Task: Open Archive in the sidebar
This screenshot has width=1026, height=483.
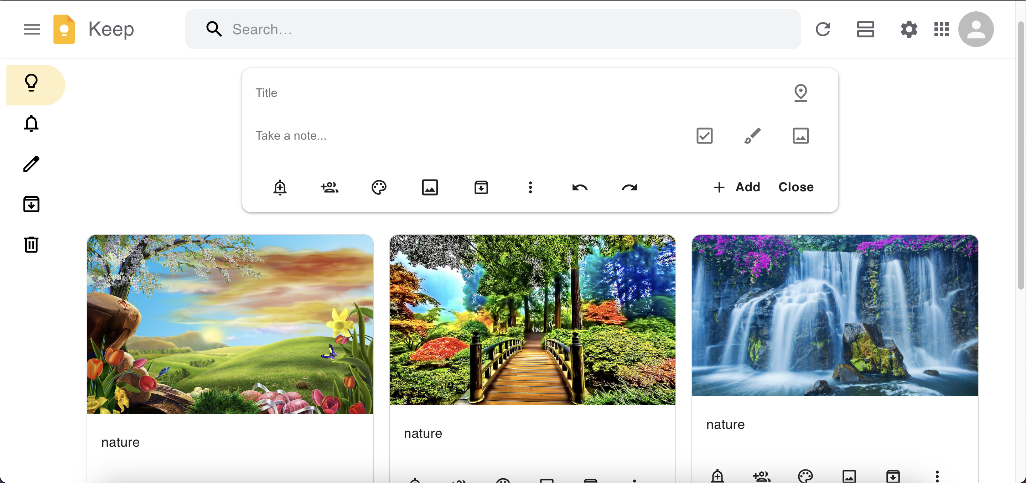Action: (x=31, y=204)
